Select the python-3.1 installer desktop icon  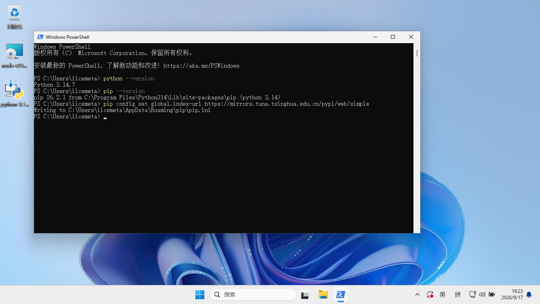point(15,94)
